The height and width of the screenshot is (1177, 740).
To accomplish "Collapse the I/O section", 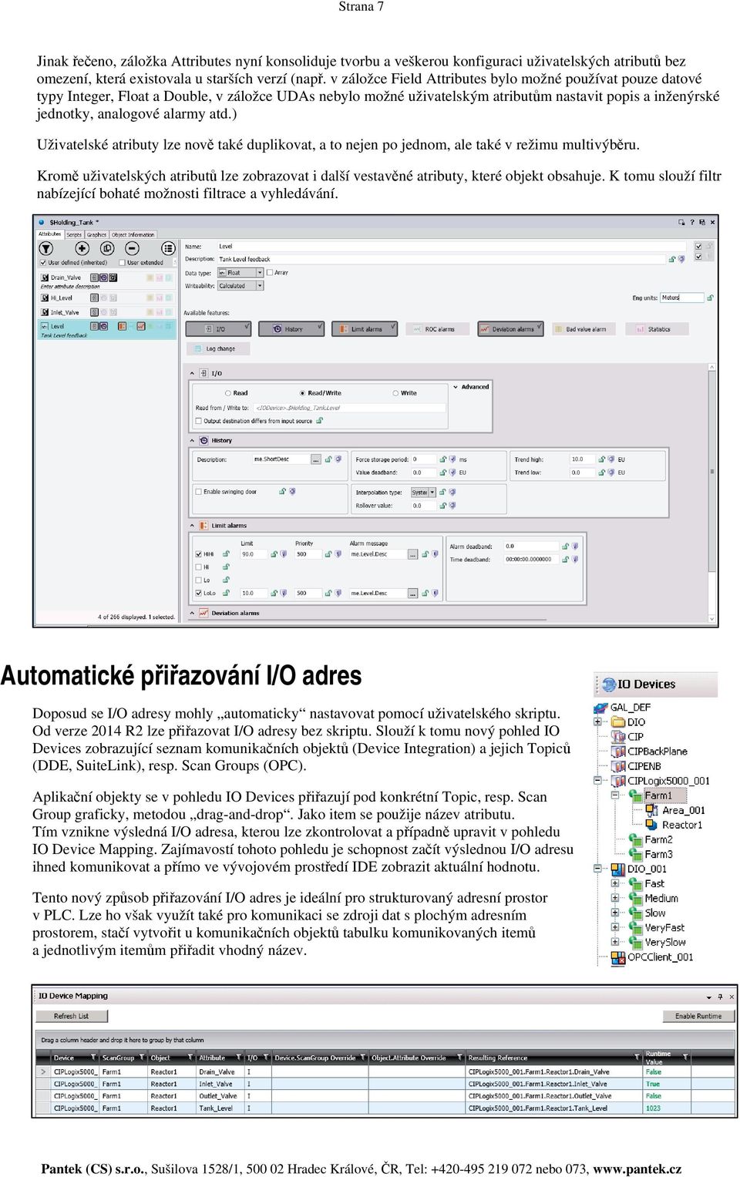I will click(192, 373).
